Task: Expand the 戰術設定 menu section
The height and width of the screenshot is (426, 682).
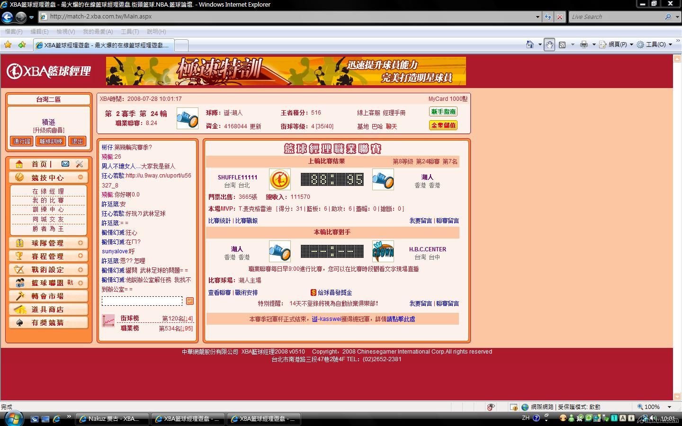Action: coord(81,269)
